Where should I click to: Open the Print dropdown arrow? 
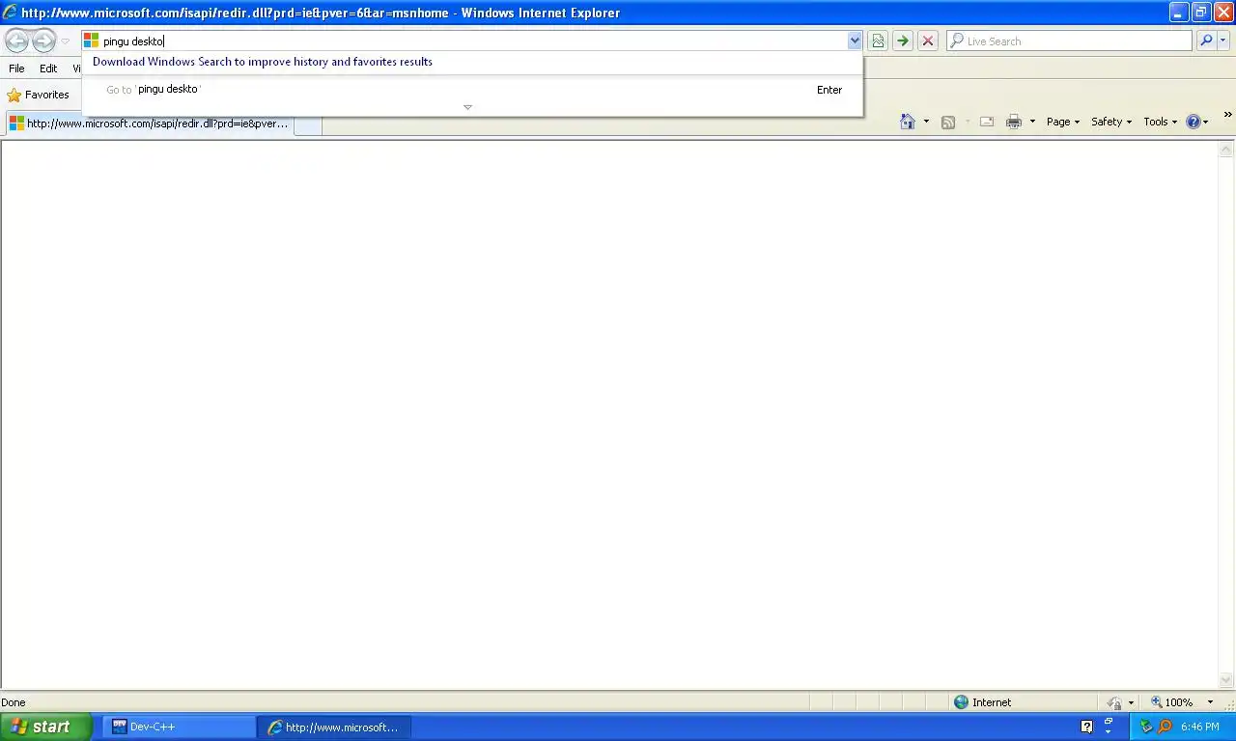[1032, 122]
